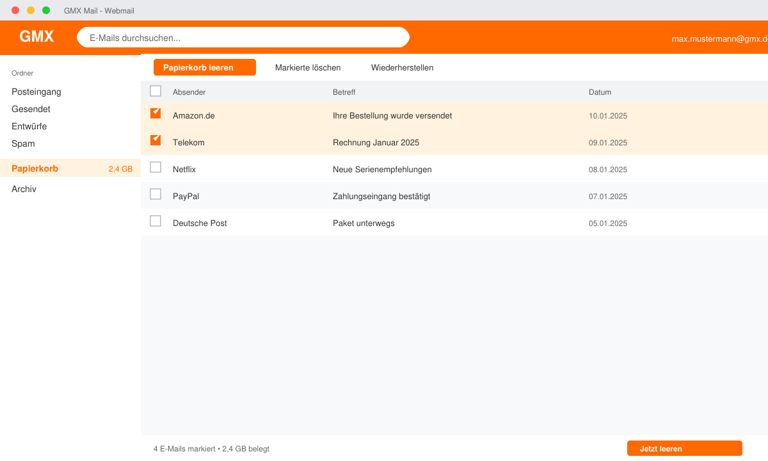Focus the E-Mails durchsuchen search field
768x461 pixels.
pyautogui.click(x=243, y=37)
